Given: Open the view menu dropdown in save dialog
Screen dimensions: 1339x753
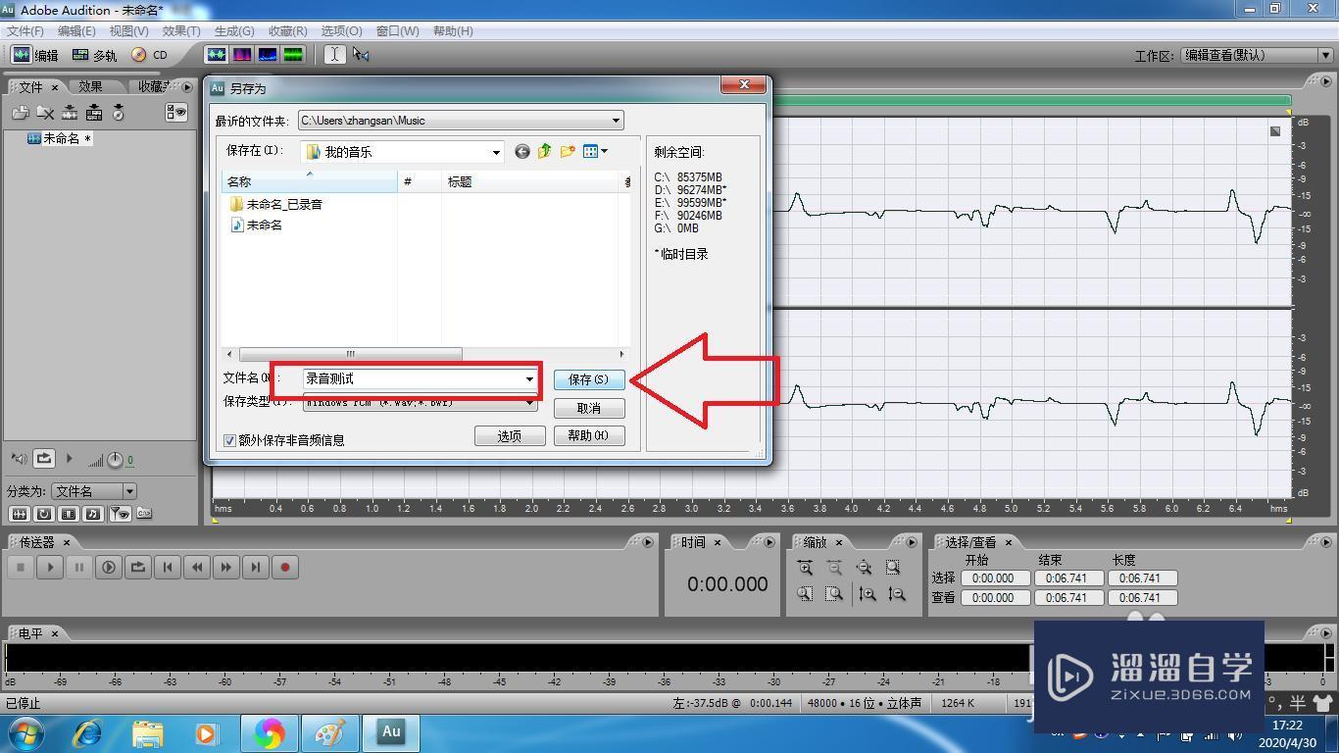Looking at the screenshot, I should pos(595,151).
